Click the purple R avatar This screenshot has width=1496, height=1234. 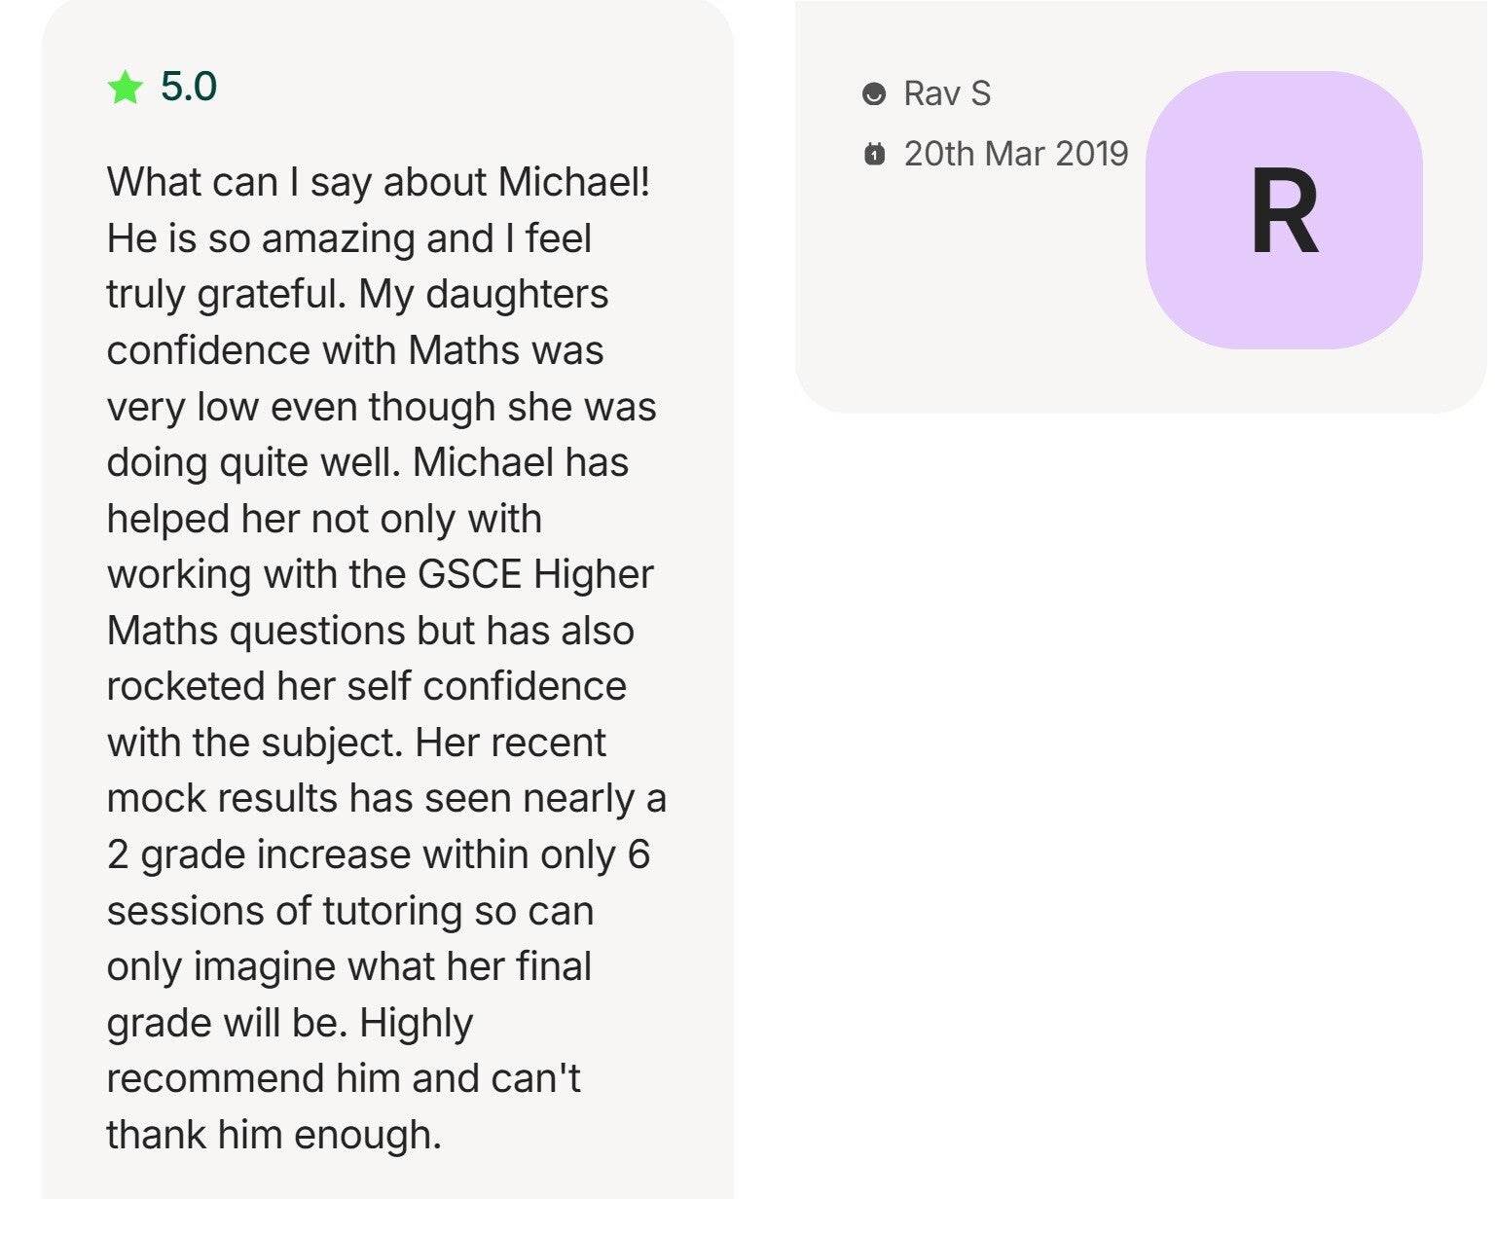(1283, 210)
